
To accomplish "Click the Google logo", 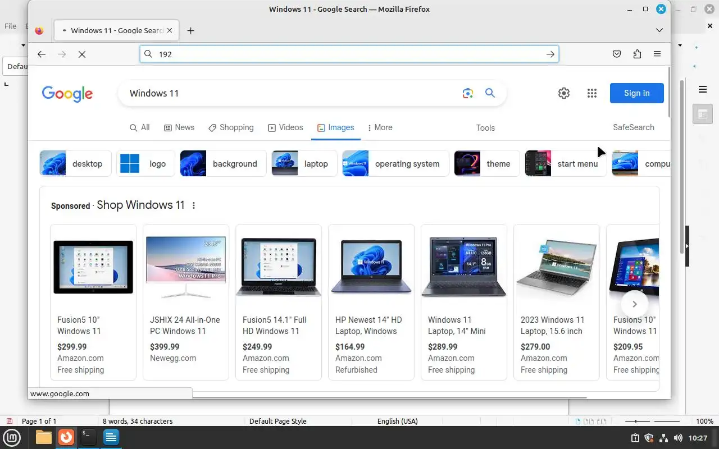I will tap(67, 94).
